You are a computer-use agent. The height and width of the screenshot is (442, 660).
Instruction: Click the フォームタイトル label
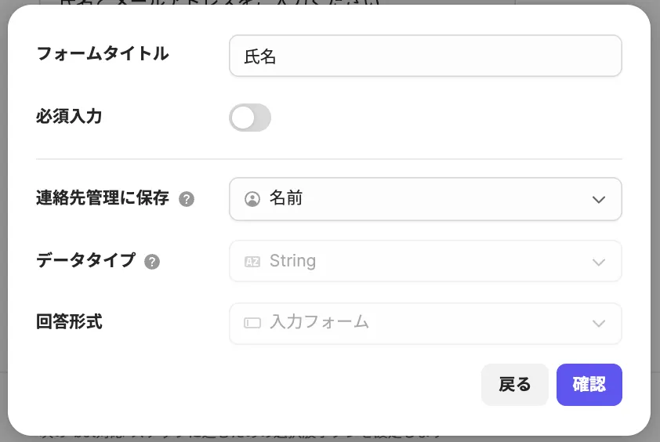103,54
